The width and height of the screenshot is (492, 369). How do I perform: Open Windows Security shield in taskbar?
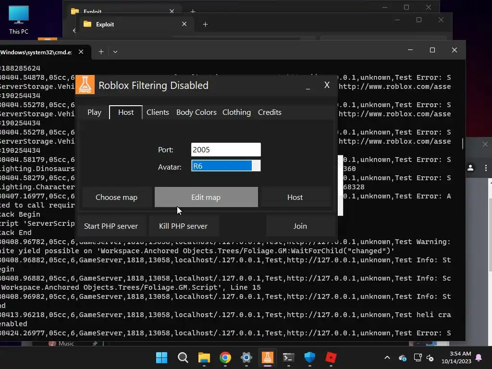310,357
